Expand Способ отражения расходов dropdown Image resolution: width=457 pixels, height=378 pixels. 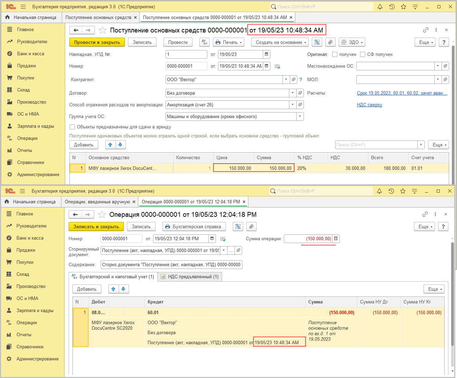coord(292,105)
